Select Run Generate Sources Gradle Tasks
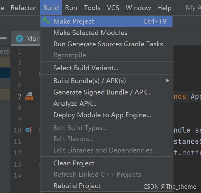This screenshot has height=193, width=201. 106,44
